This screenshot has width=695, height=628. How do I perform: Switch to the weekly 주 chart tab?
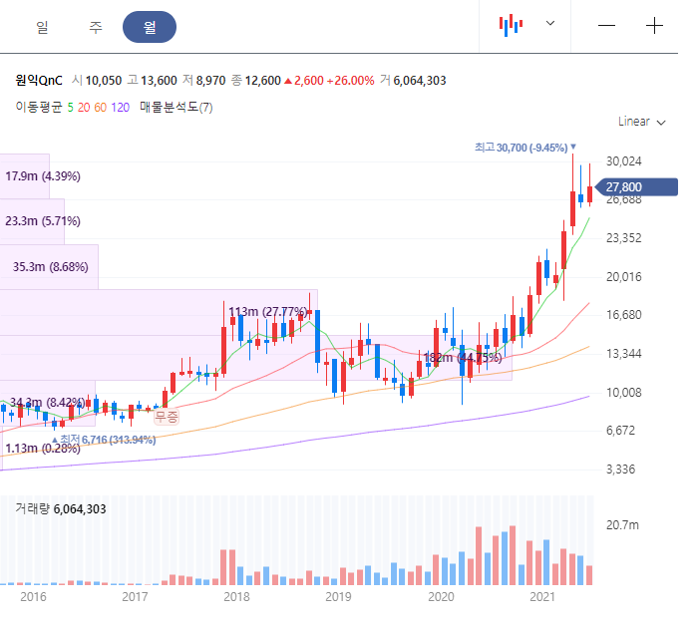coord(96,28)
